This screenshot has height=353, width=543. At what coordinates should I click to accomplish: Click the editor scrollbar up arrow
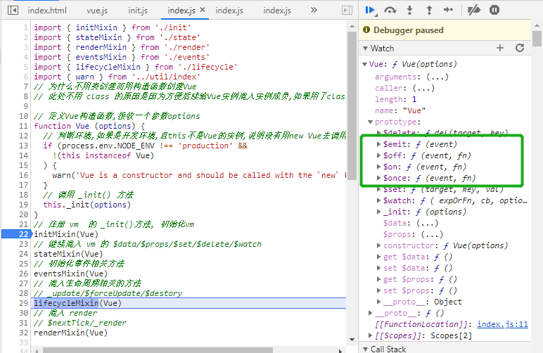(352, 26)
